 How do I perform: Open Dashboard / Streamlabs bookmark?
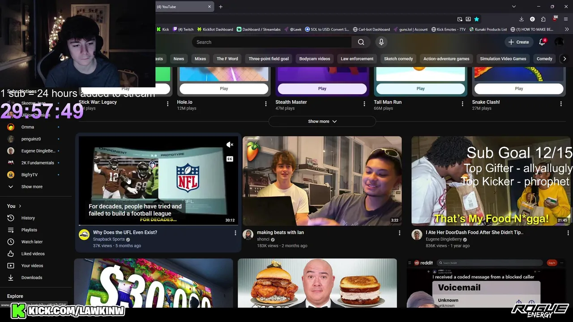[x=258, y=30]
